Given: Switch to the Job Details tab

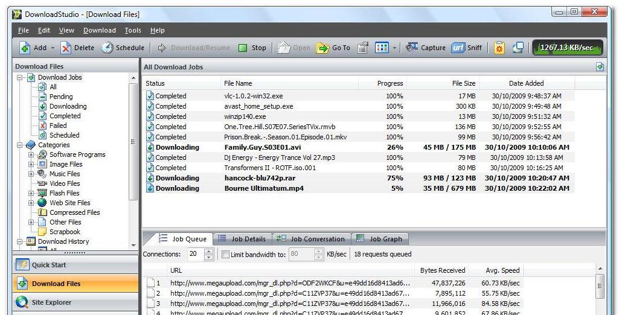Looking at the screenshot, I should coord(242,239).
